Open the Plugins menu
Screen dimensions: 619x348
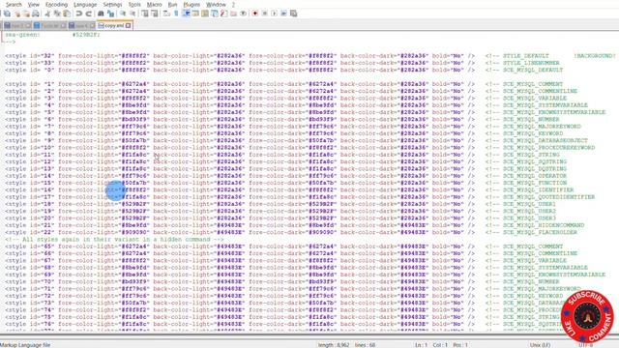click(x=192, y=4)
